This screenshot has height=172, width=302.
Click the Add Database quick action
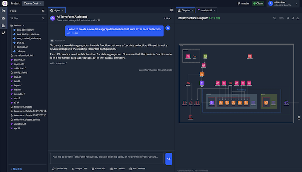(137, 169)
